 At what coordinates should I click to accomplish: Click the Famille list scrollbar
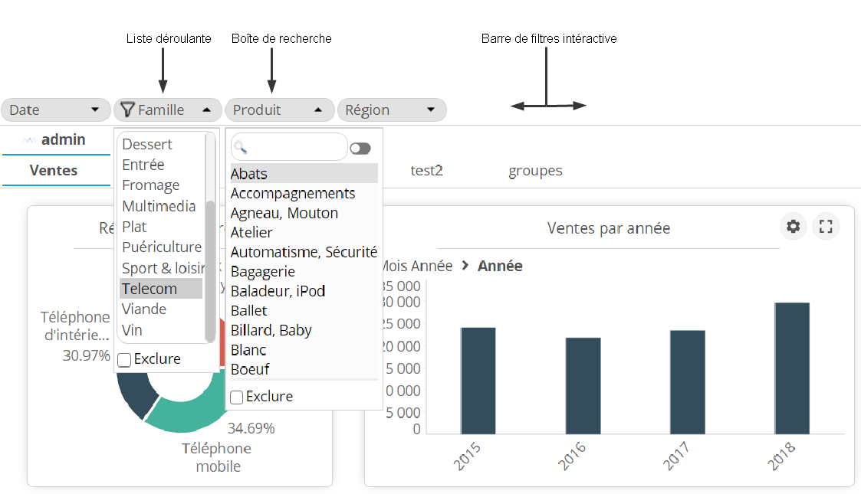tap(210, 268)
